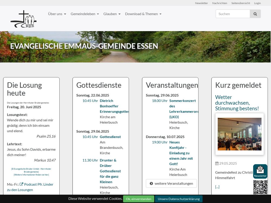The height and width of the screenshot is (203, 271).
Task: Expand the Über uns menu
Action: click(x=57, y=14)
